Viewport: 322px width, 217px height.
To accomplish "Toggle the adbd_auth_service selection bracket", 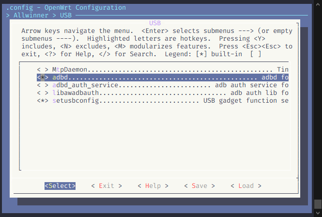I will coord(43,85).
